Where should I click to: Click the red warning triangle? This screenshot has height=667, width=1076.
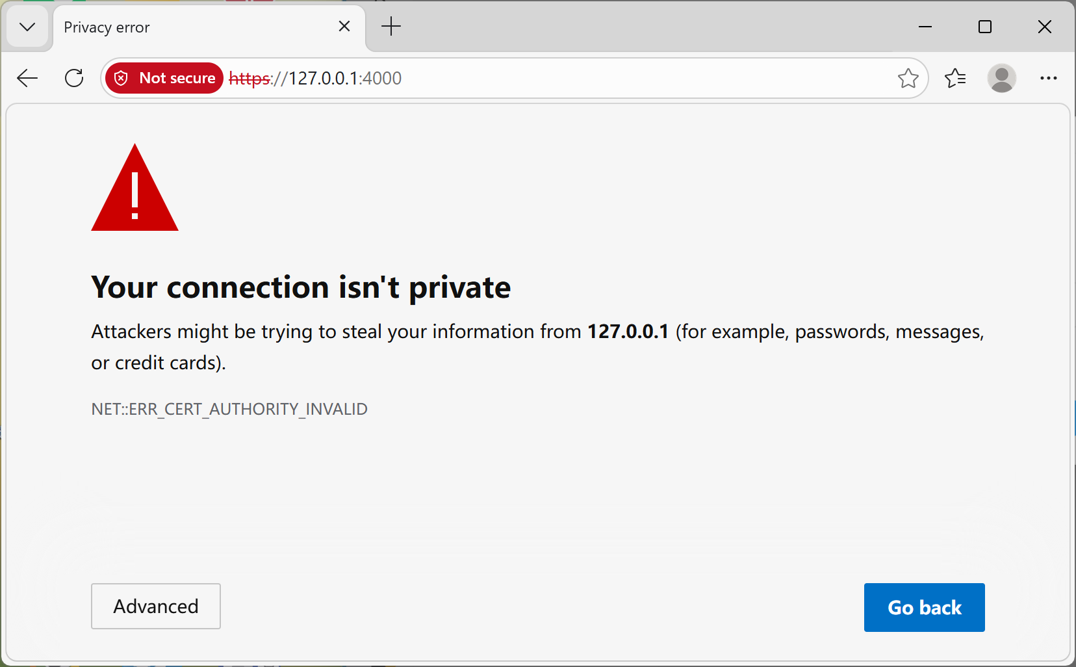tap(134, 189)
